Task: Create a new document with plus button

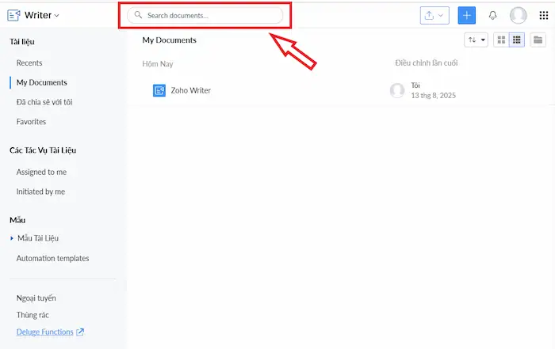Action: click(467, 15)
